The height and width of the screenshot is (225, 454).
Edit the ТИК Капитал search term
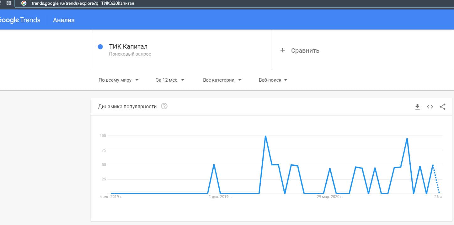coord(128,47)
